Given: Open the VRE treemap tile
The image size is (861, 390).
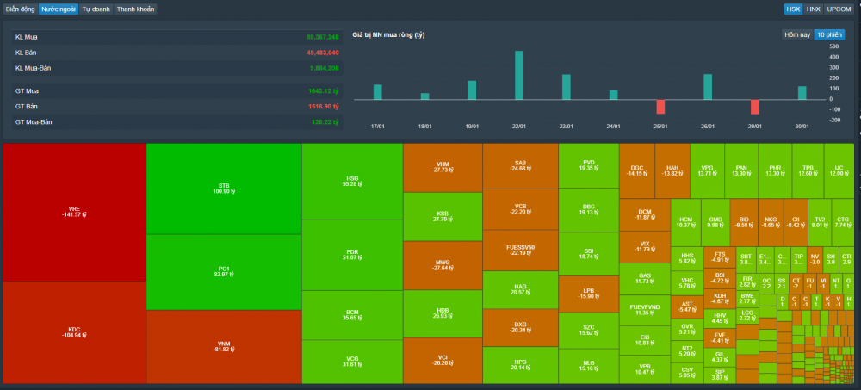Looking at the screenshot, I should click(74, 212).
